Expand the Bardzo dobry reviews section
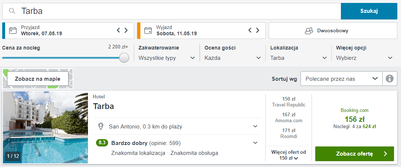 pyautogui.click(x=255, y=143)
